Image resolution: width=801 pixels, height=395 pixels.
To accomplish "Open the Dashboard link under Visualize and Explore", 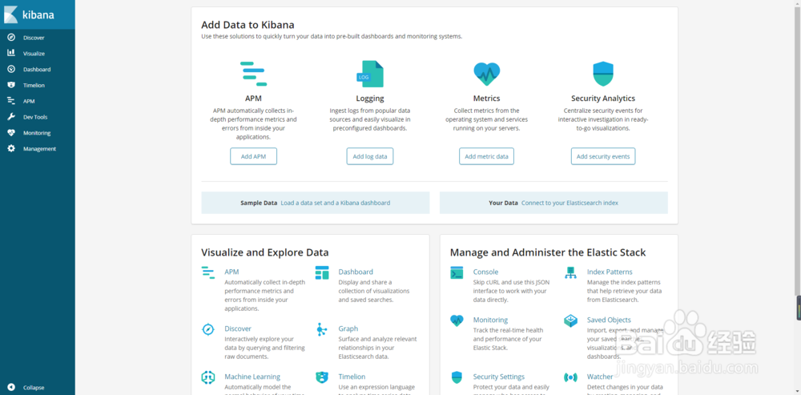I will point(356,272).
